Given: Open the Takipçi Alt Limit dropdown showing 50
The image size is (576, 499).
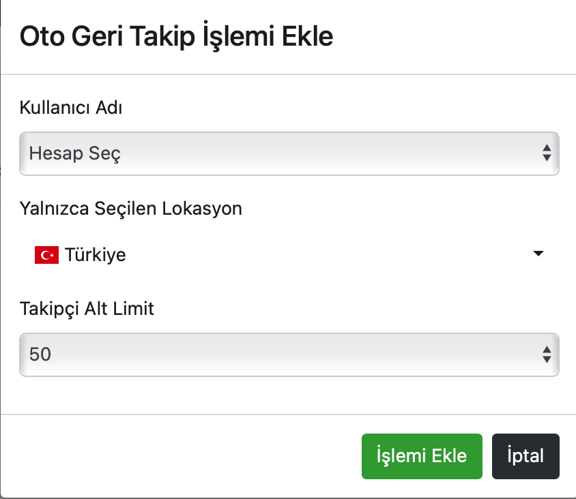Looking at the screenshot, I should (289, 354).
